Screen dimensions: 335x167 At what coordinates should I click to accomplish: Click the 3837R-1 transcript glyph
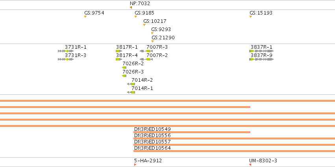pos(261,51)
